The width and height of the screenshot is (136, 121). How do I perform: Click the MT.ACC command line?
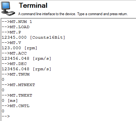14,53
